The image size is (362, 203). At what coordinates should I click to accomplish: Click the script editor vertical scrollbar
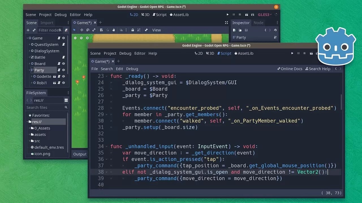click(341, 102)
